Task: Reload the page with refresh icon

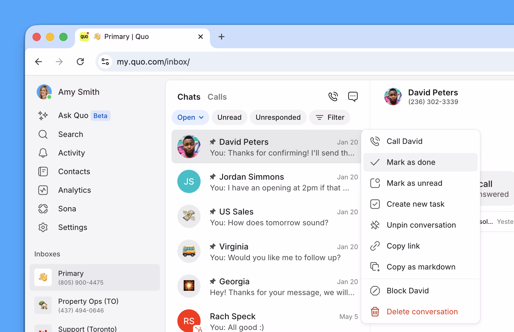Action: pos(80,62)
